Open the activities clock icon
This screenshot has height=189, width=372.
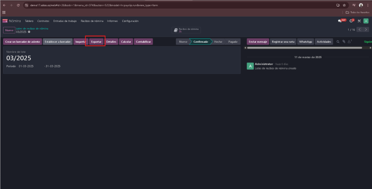pos(351,21)
